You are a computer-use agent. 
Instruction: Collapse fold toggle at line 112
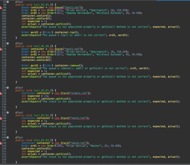[8, 43]
